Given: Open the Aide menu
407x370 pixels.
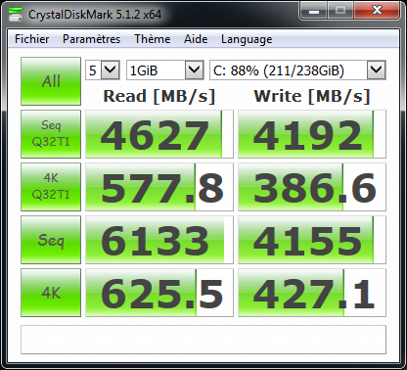Looking at the screenshot, I should (196, 39).
